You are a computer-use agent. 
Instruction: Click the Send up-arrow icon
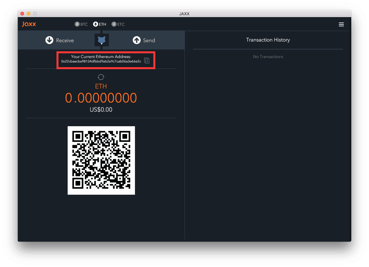coord(137,40)
